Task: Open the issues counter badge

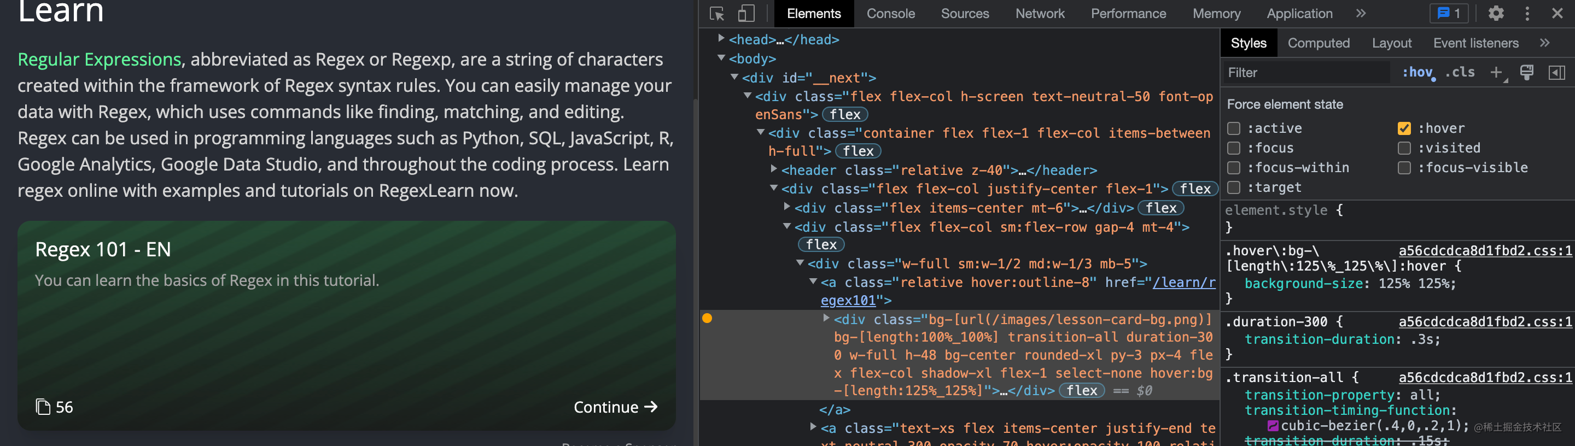Action: [1449, 14]
